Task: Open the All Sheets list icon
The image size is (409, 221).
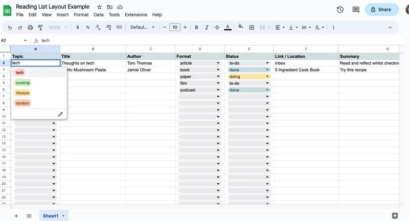Action: pyautogui.click(x=29, y=216)
